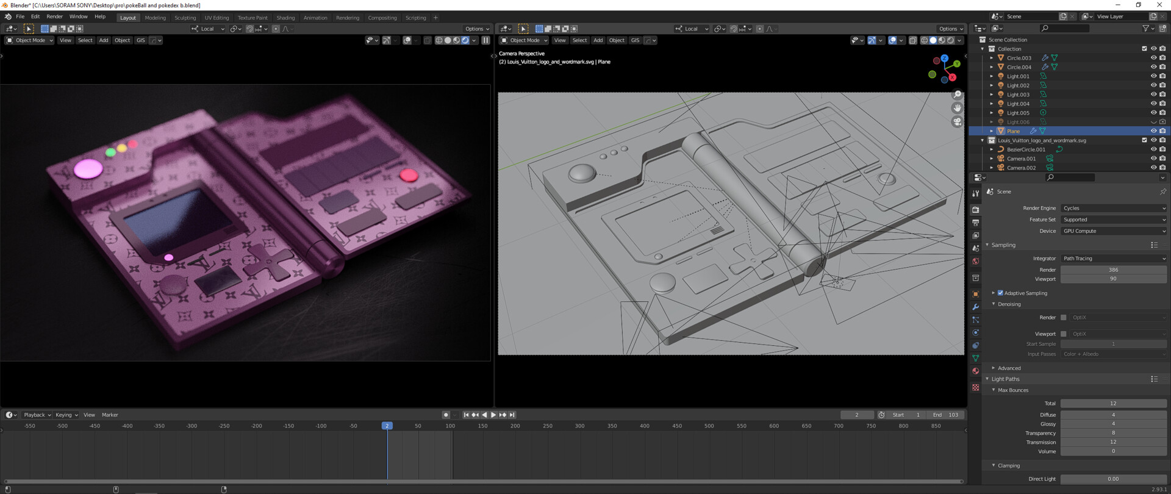Open the Render Engine Cycles dropdown
The image size is (1171, 494).
(x=1113, y=208)
